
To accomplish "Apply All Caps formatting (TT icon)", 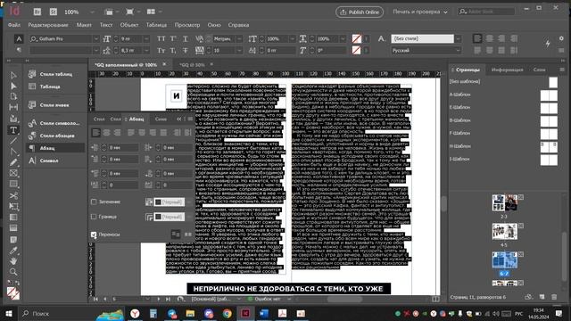I will coord(161,38).
